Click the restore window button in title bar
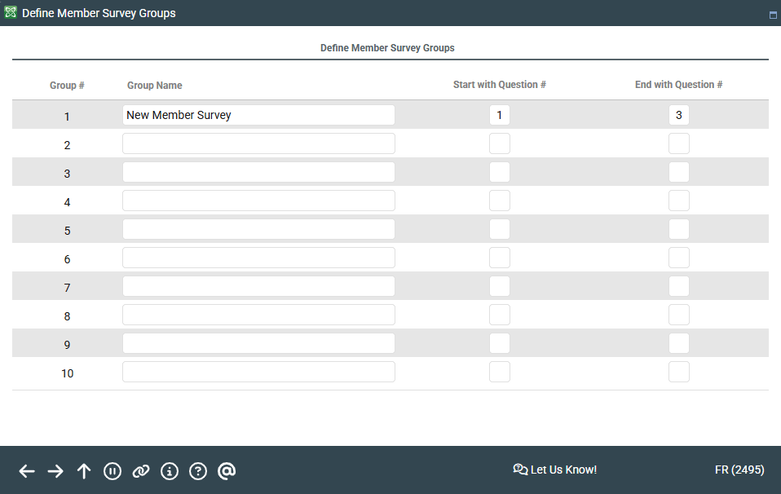 pyautogui.click(x=773, y=15)
